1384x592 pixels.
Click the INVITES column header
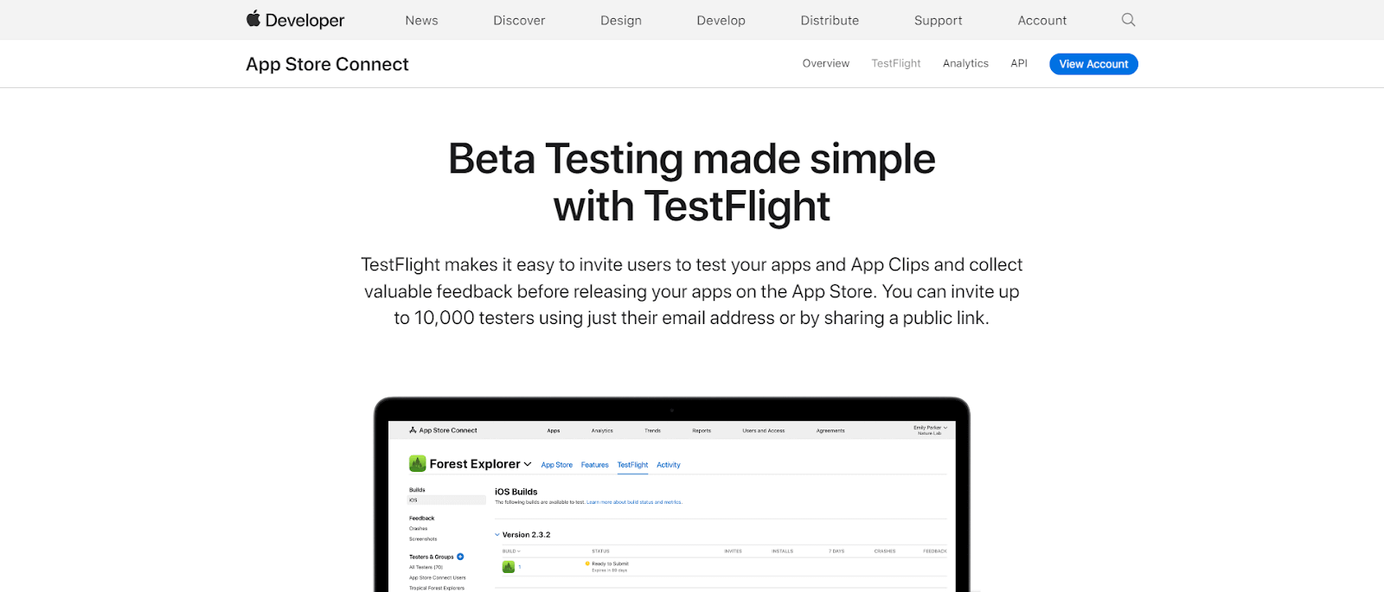click(733, 551)
